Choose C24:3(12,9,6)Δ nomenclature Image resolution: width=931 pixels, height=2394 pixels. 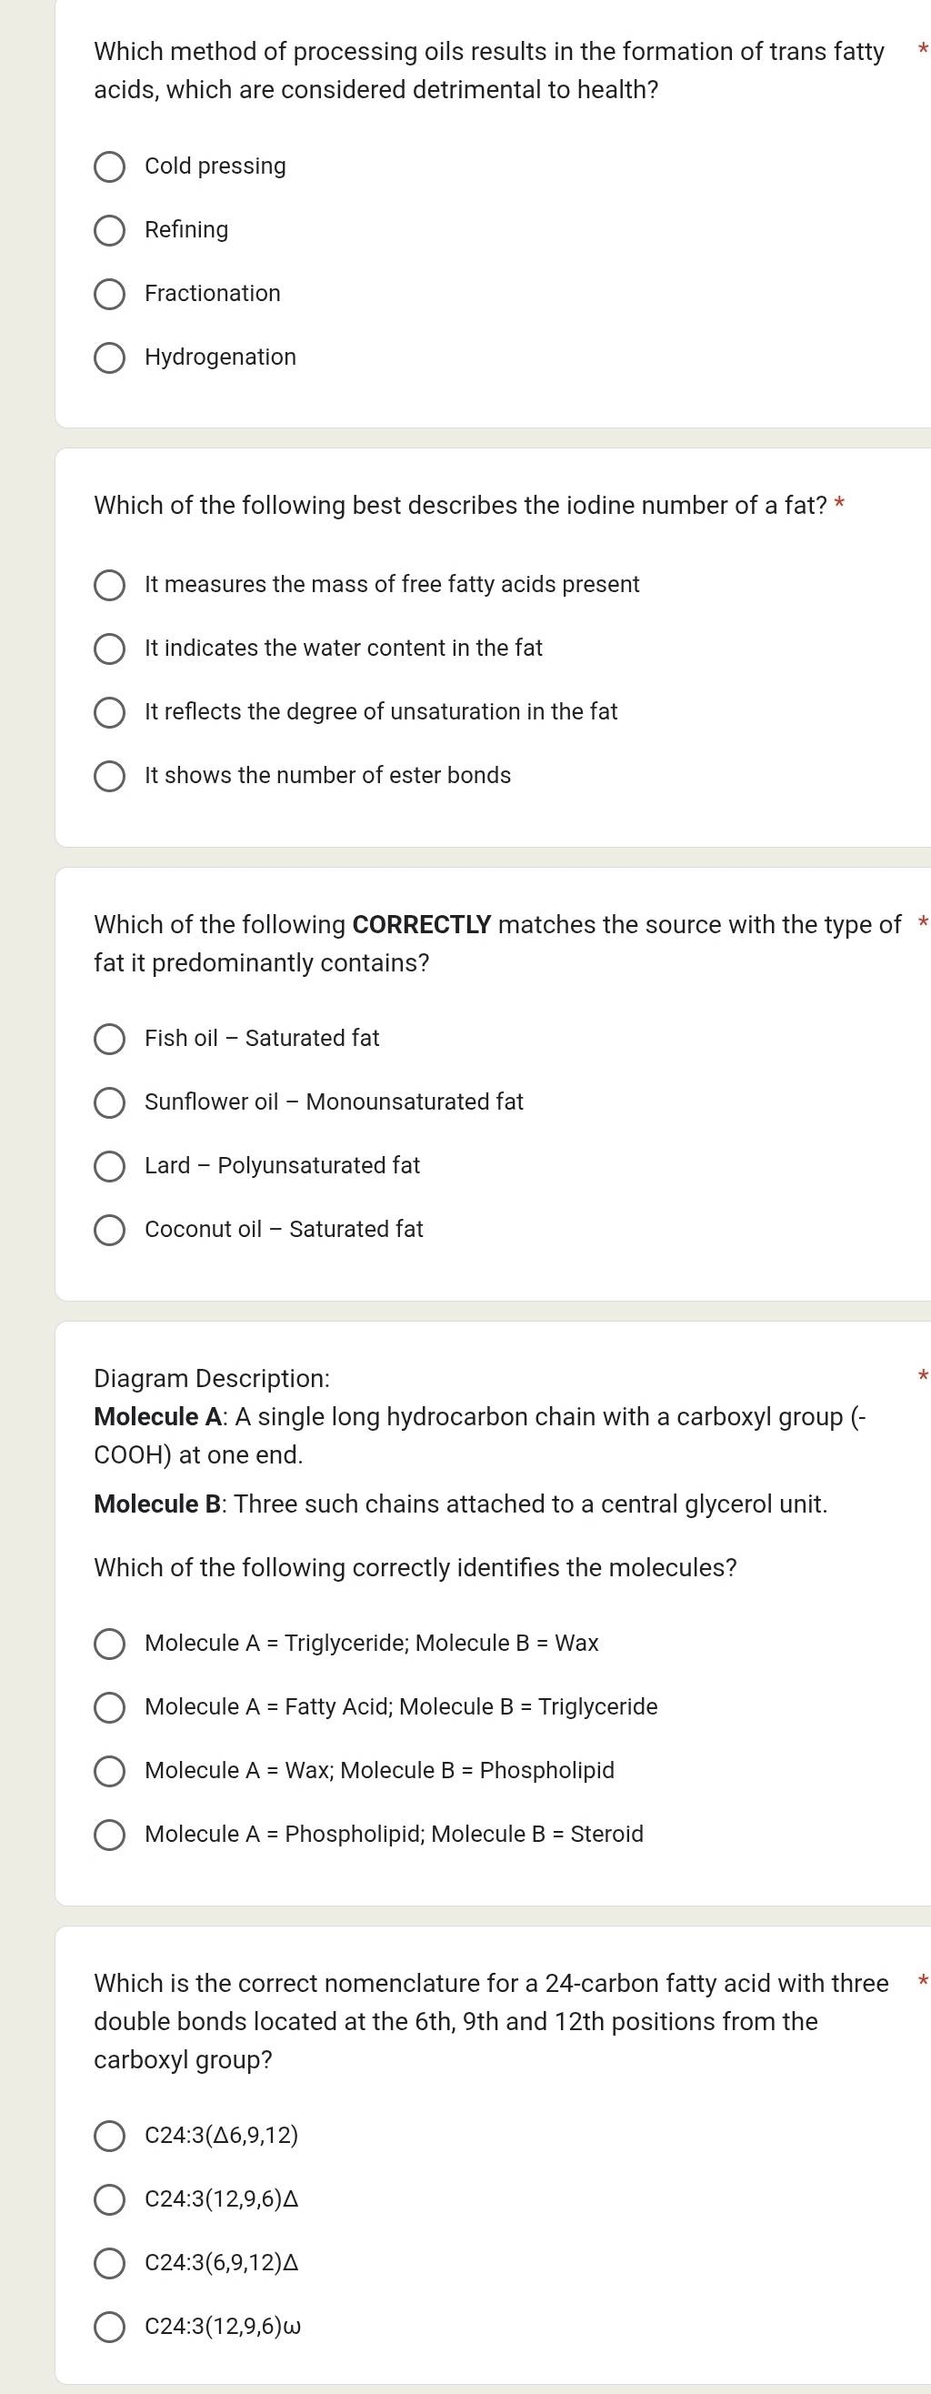coord(110,2199)
